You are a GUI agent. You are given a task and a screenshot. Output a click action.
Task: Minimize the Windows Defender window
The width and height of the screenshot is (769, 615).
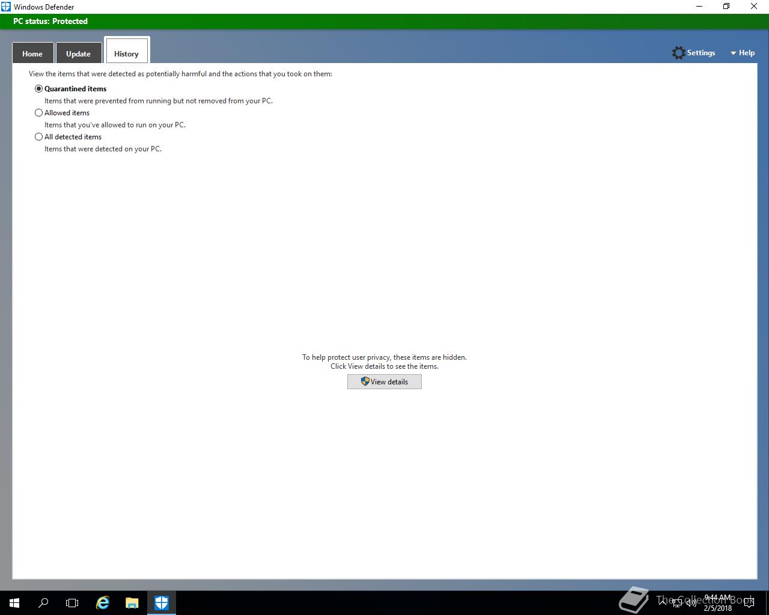[x=699, y=7]
